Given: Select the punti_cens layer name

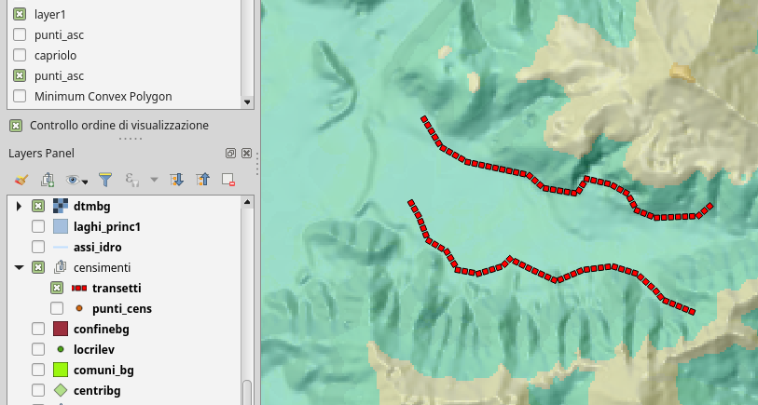Looking at the screenshot, I should point(122,308).
